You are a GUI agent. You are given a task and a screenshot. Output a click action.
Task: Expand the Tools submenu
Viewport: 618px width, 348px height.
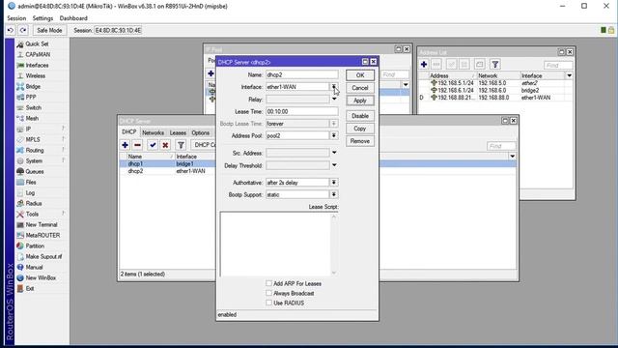(x=32, y=215)
